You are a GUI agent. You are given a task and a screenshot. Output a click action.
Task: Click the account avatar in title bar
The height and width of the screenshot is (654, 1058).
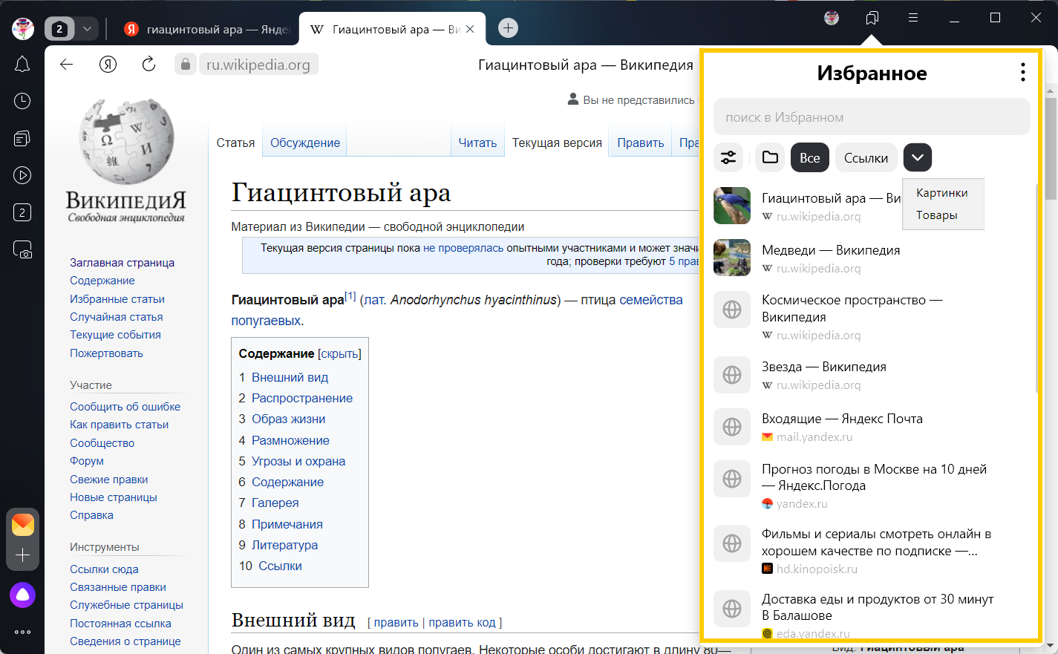click(832, 18)
